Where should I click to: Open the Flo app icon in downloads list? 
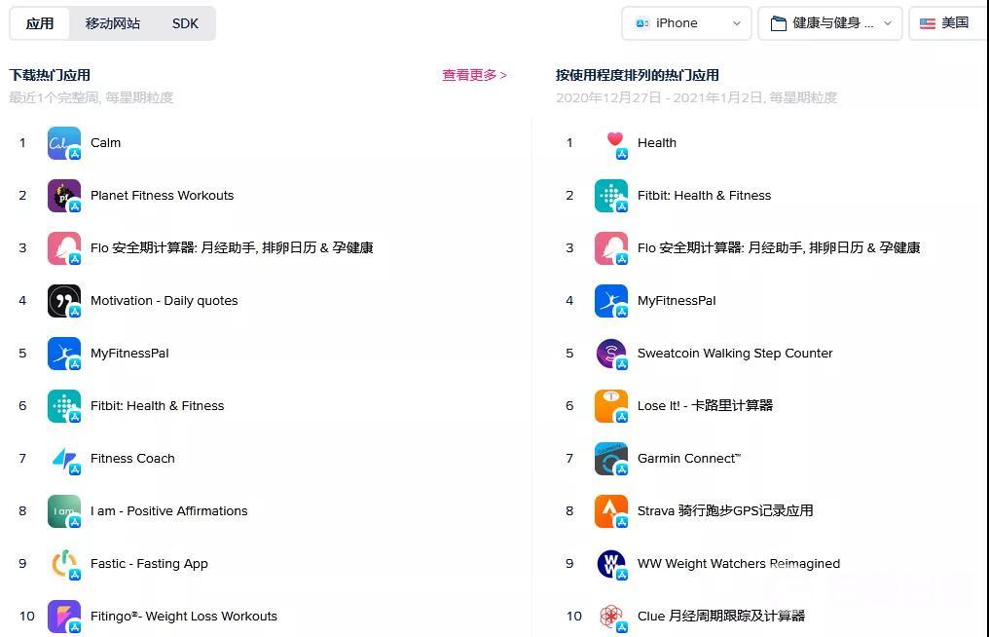63,247
